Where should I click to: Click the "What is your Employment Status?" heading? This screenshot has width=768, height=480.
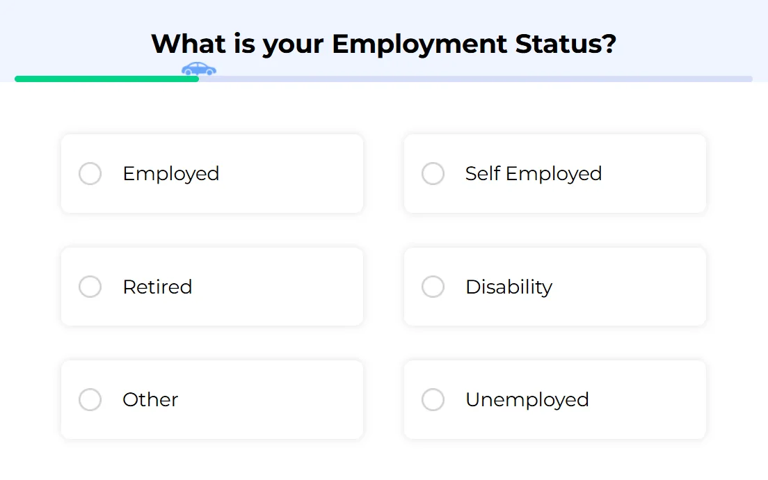pos(383,44)
